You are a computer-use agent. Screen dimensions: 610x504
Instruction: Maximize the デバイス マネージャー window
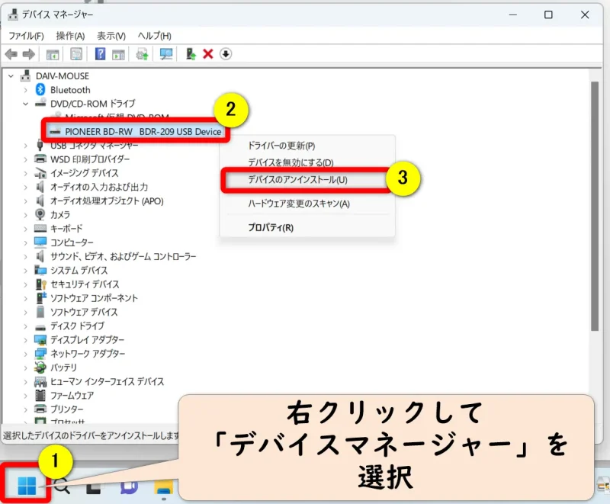[x=548, y=14]
